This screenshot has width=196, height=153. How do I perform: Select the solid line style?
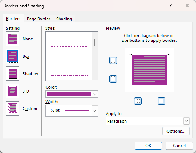69,37
